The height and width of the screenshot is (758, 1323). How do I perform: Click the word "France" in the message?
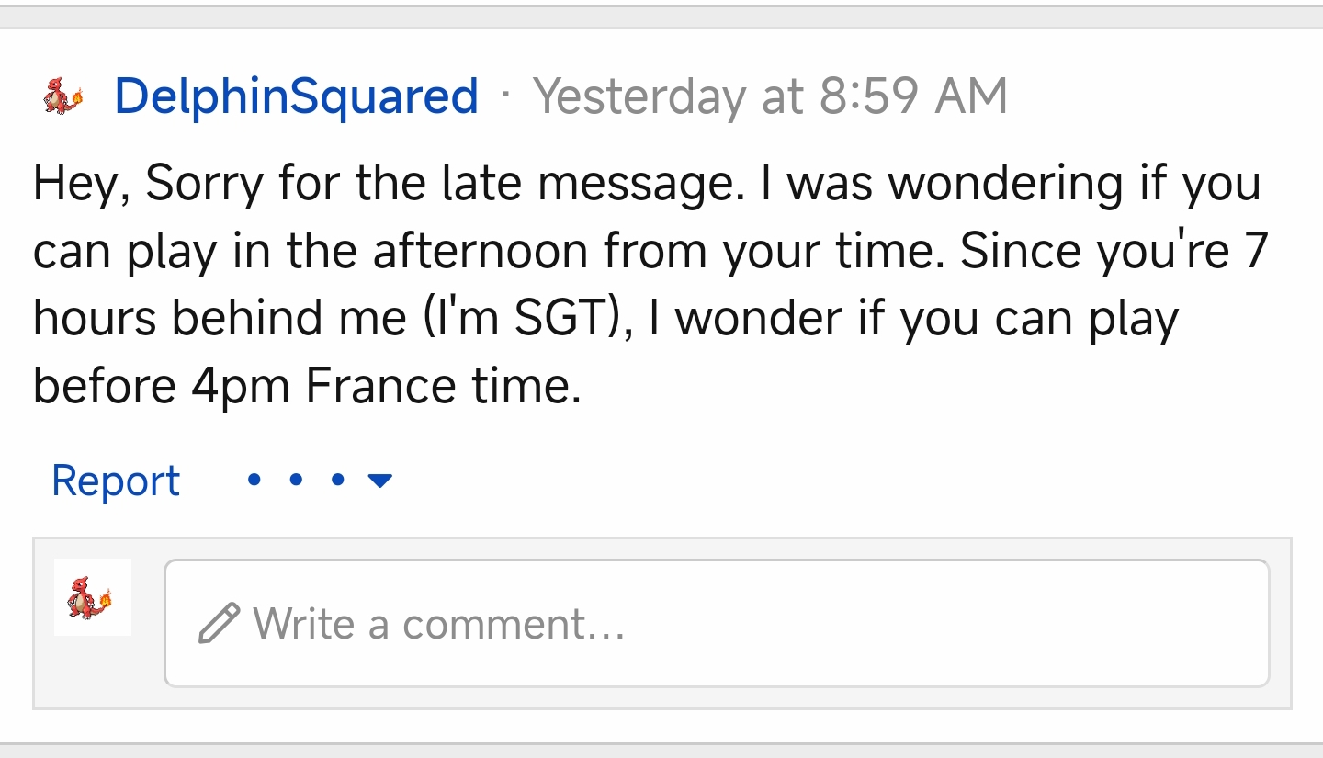(380, 387)
